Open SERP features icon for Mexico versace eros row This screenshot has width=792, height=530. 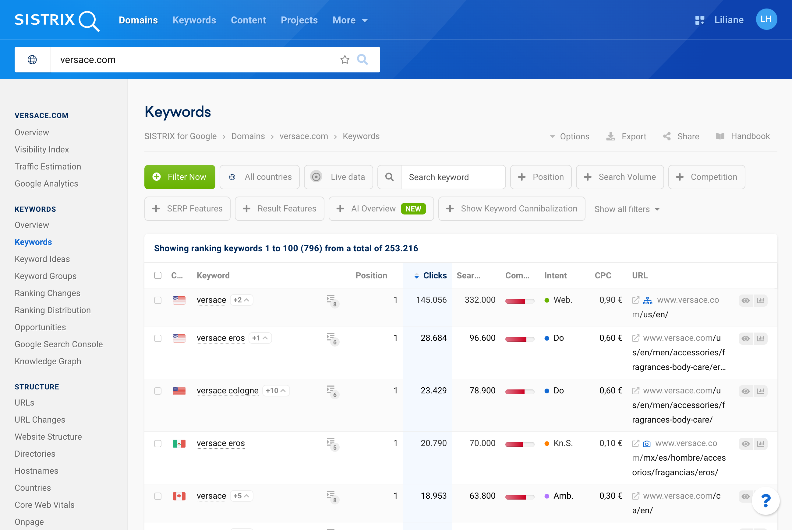333,444
